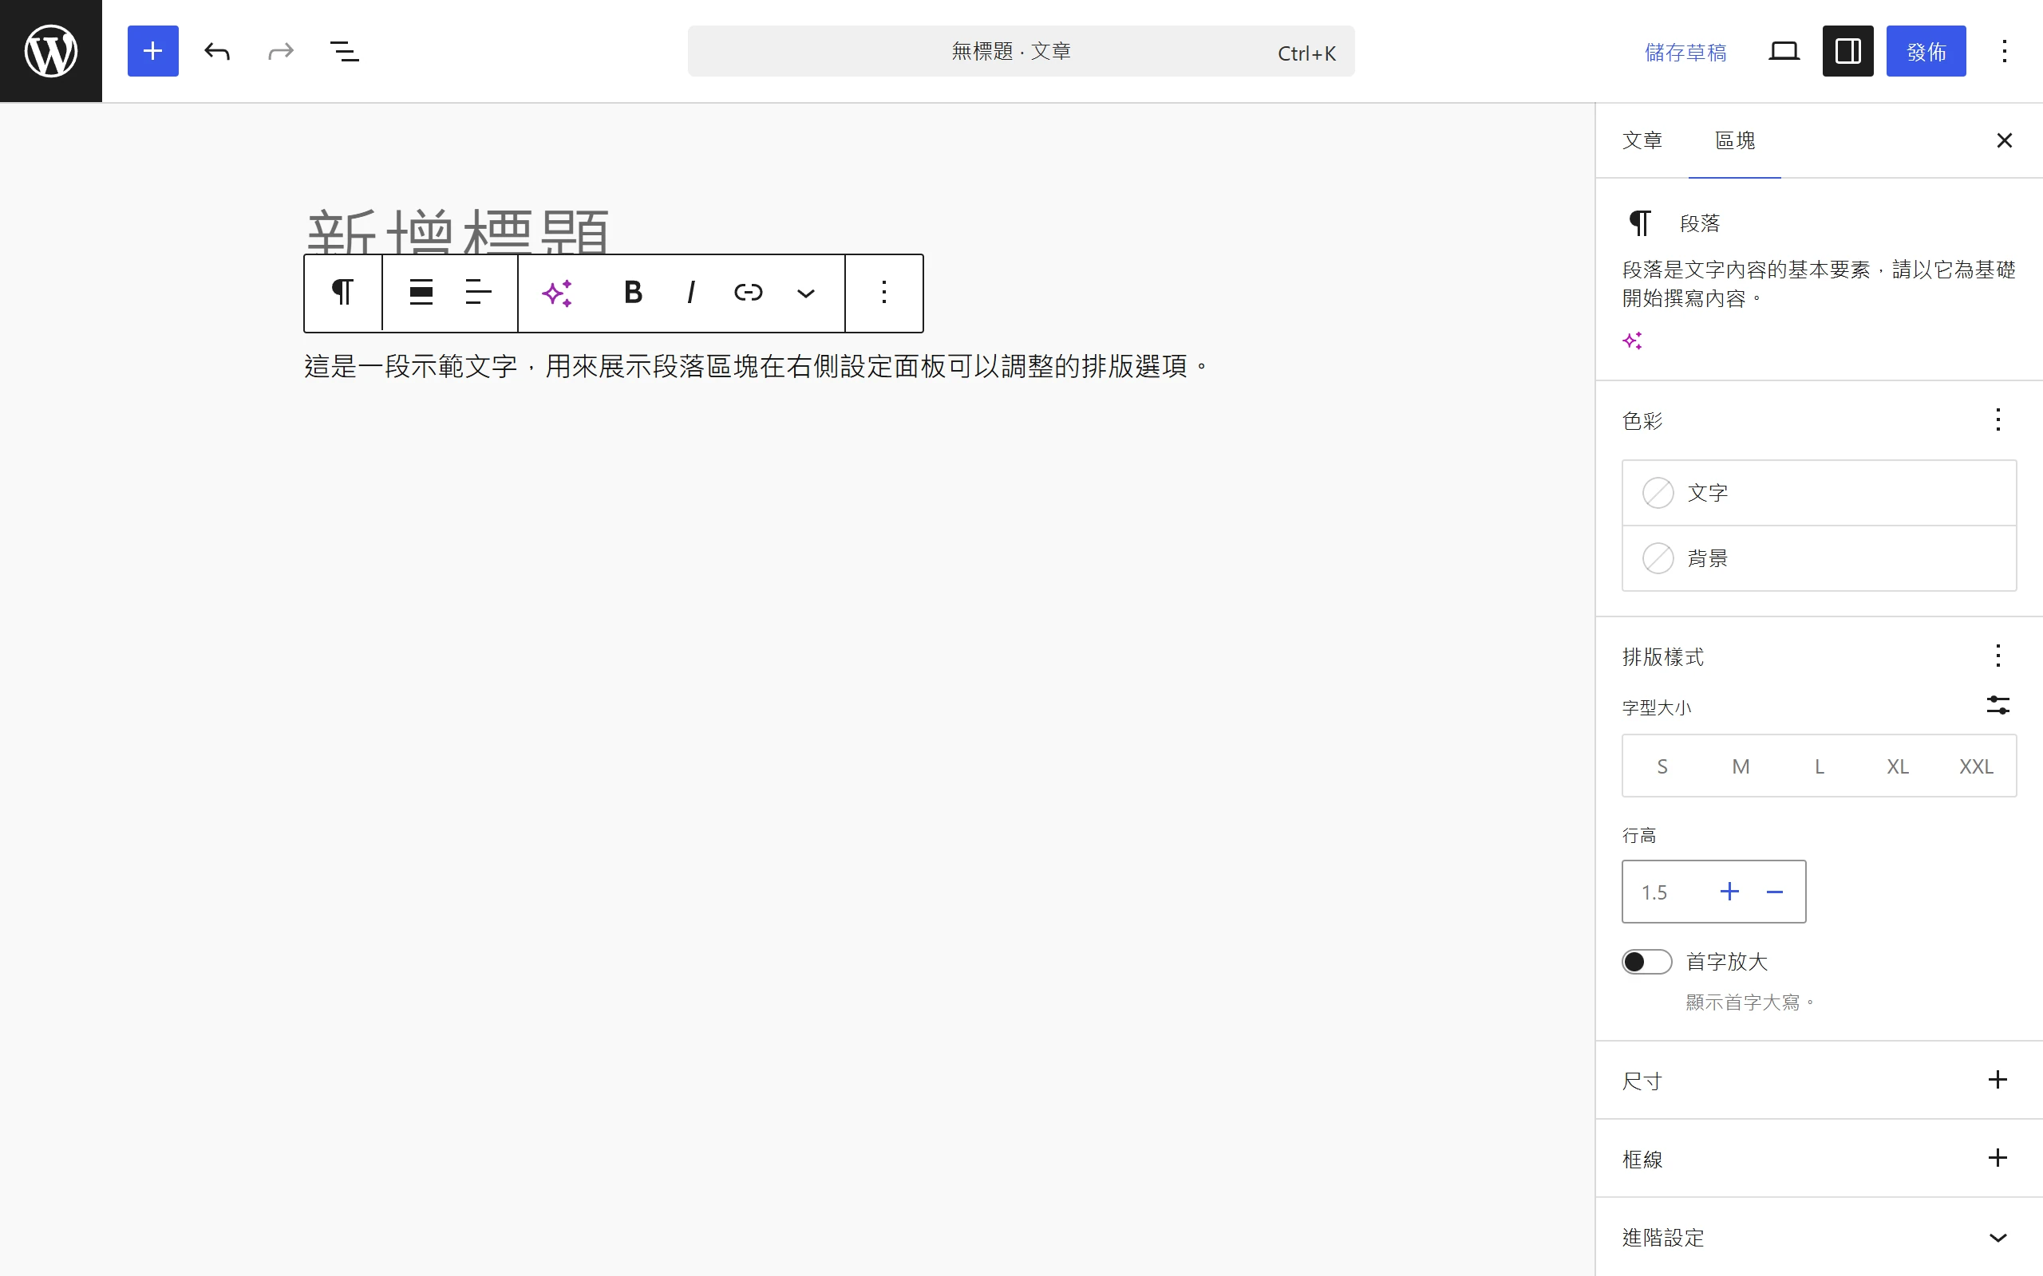Open the 背景 color picker
The height and width of the screenshot is (1276, 2043).
1820,559
